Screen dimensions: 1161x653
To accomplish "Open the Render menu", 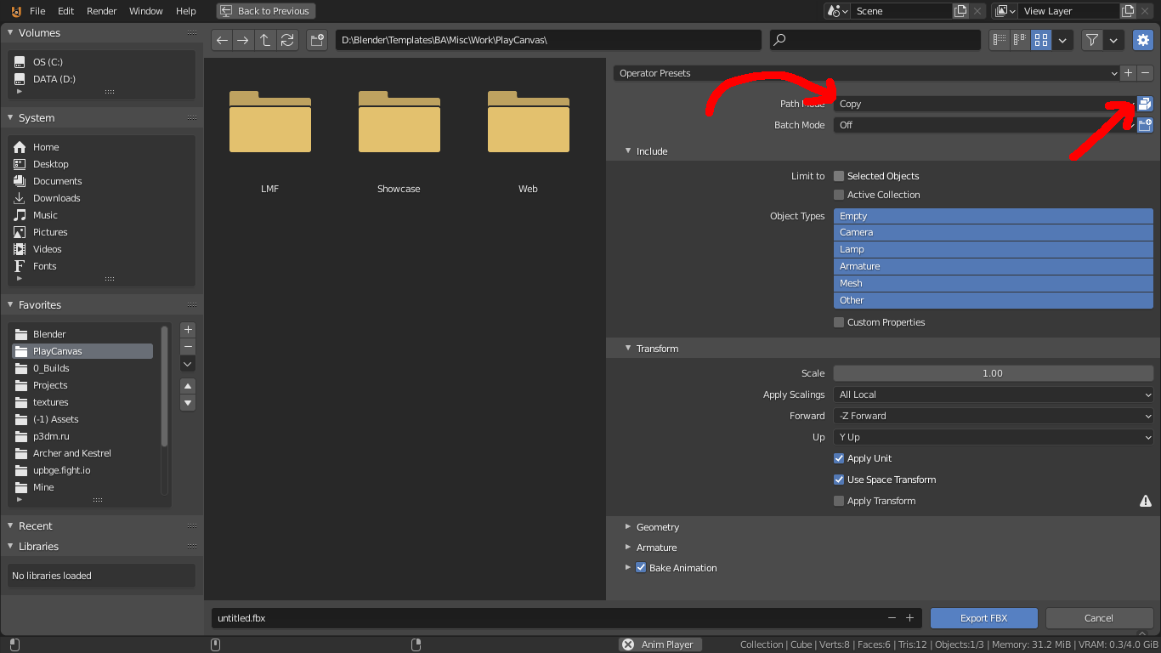I will pos(101,11).
